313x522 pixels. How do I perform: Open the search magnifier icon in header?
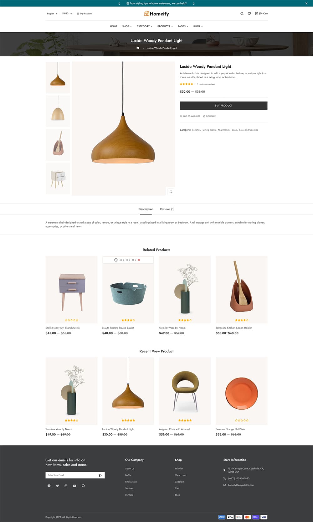242,13
